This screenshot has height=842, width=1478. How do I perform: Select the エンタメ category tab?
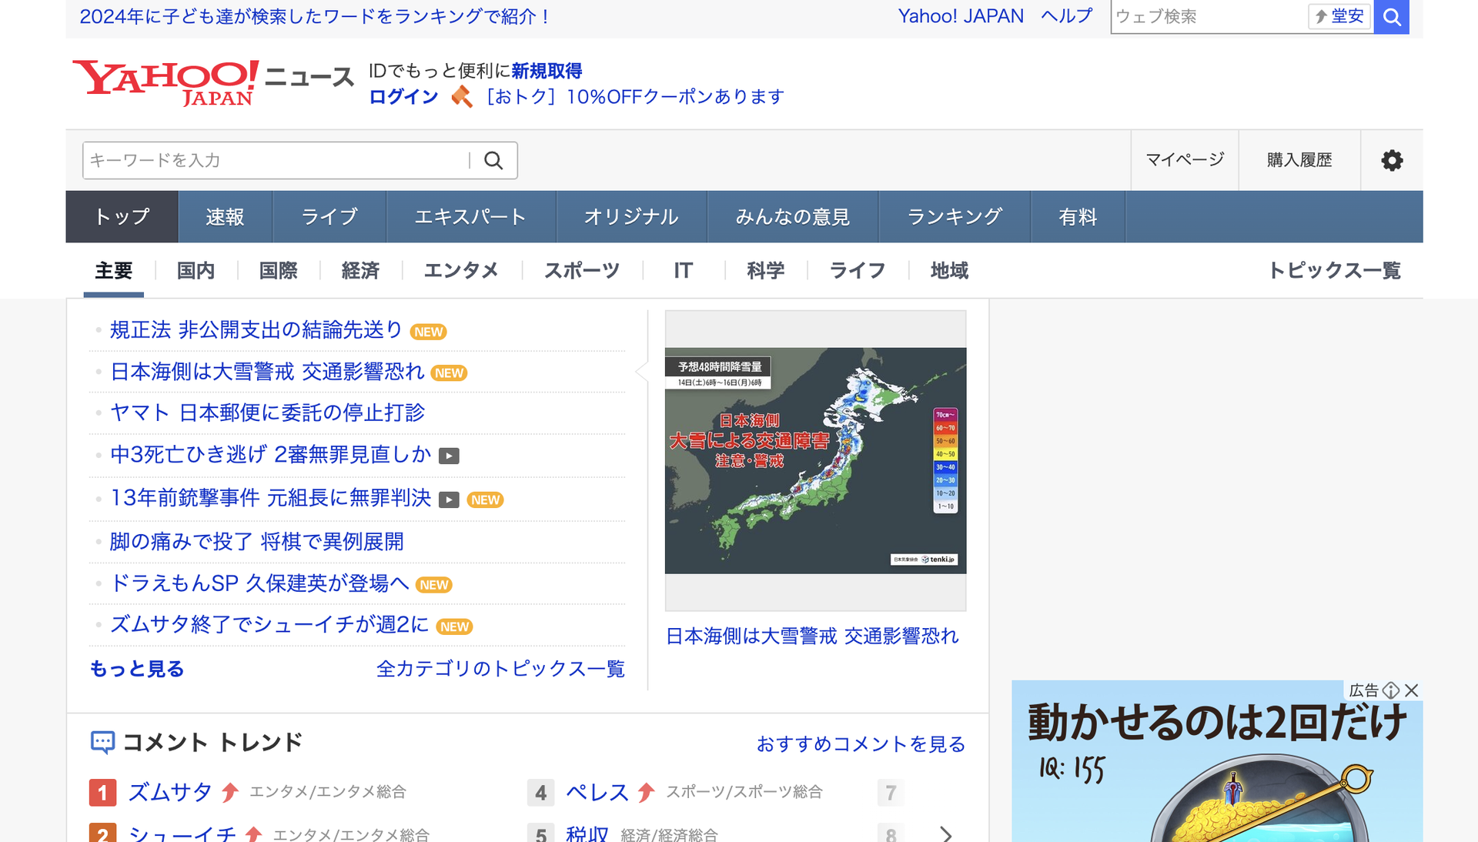pos(461,271)
